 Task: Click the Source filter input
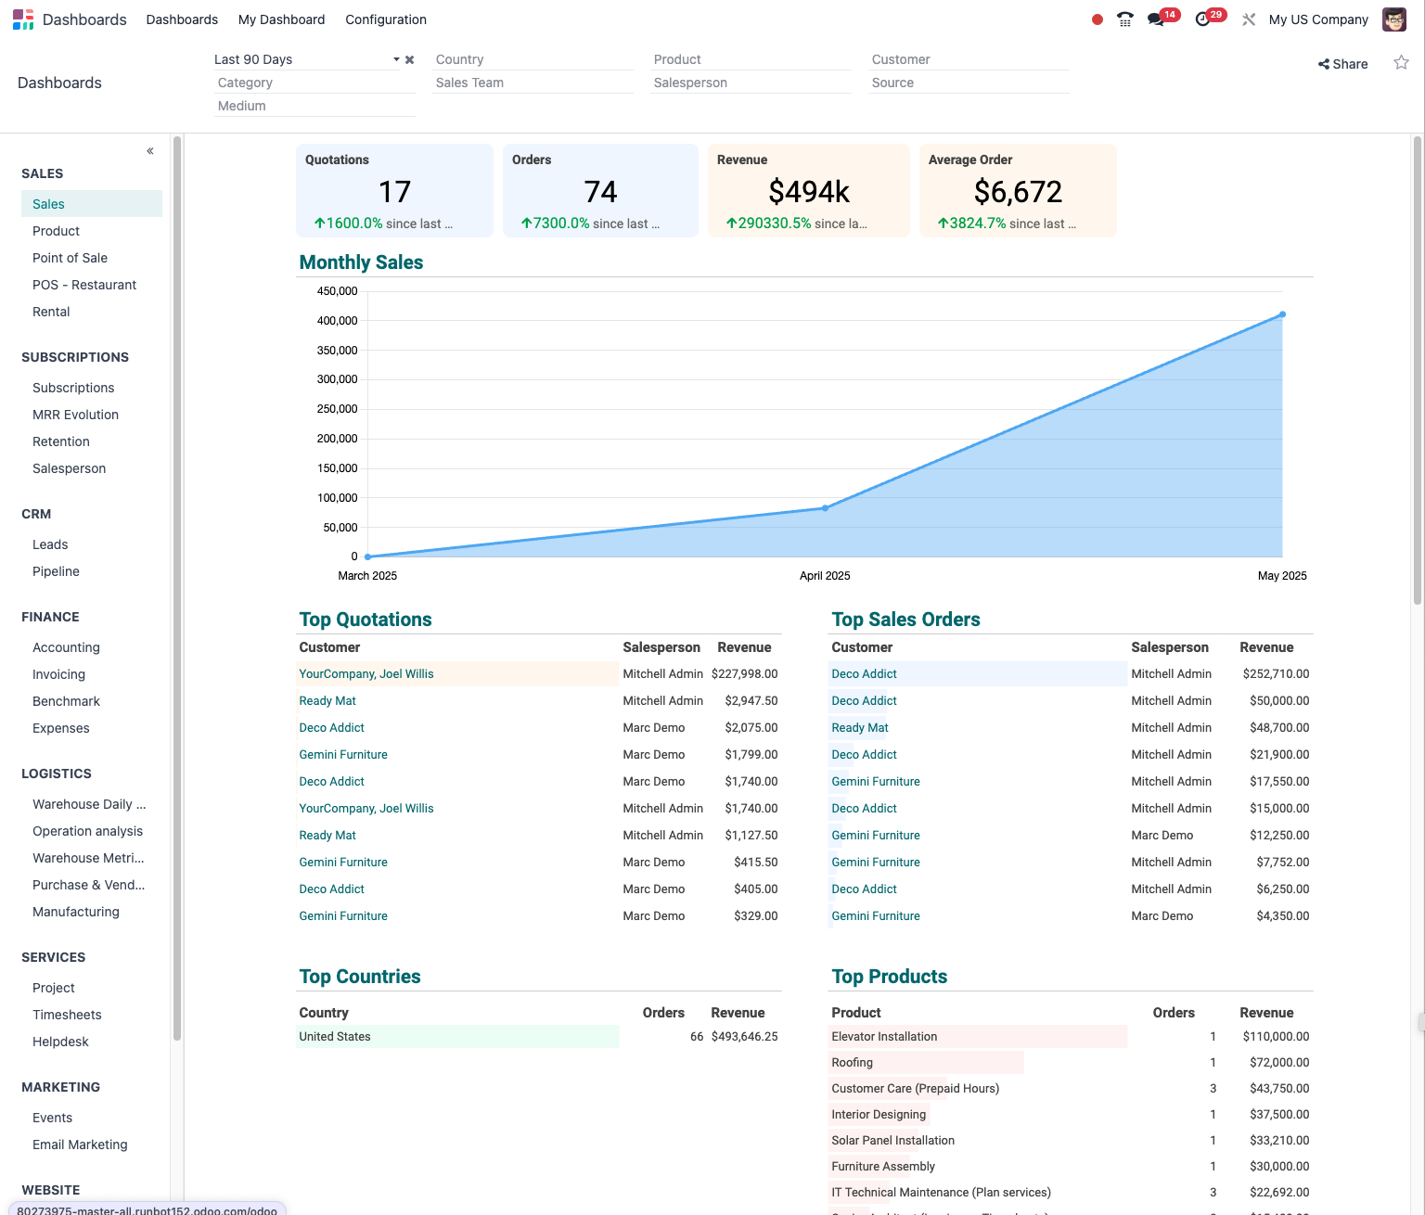pos(969,83)
